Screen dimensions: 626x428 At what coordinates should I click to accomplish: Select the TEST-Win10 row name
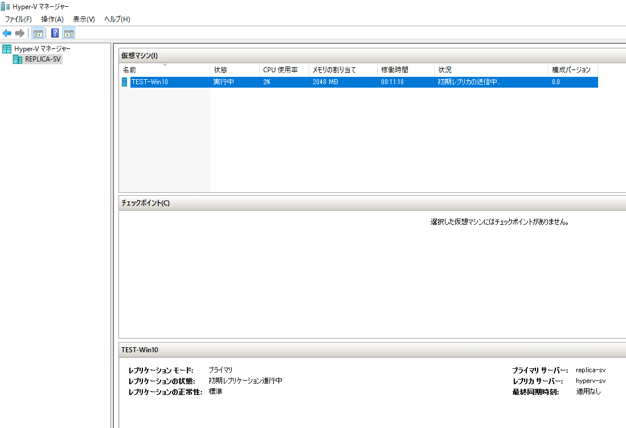pos(150,82)
